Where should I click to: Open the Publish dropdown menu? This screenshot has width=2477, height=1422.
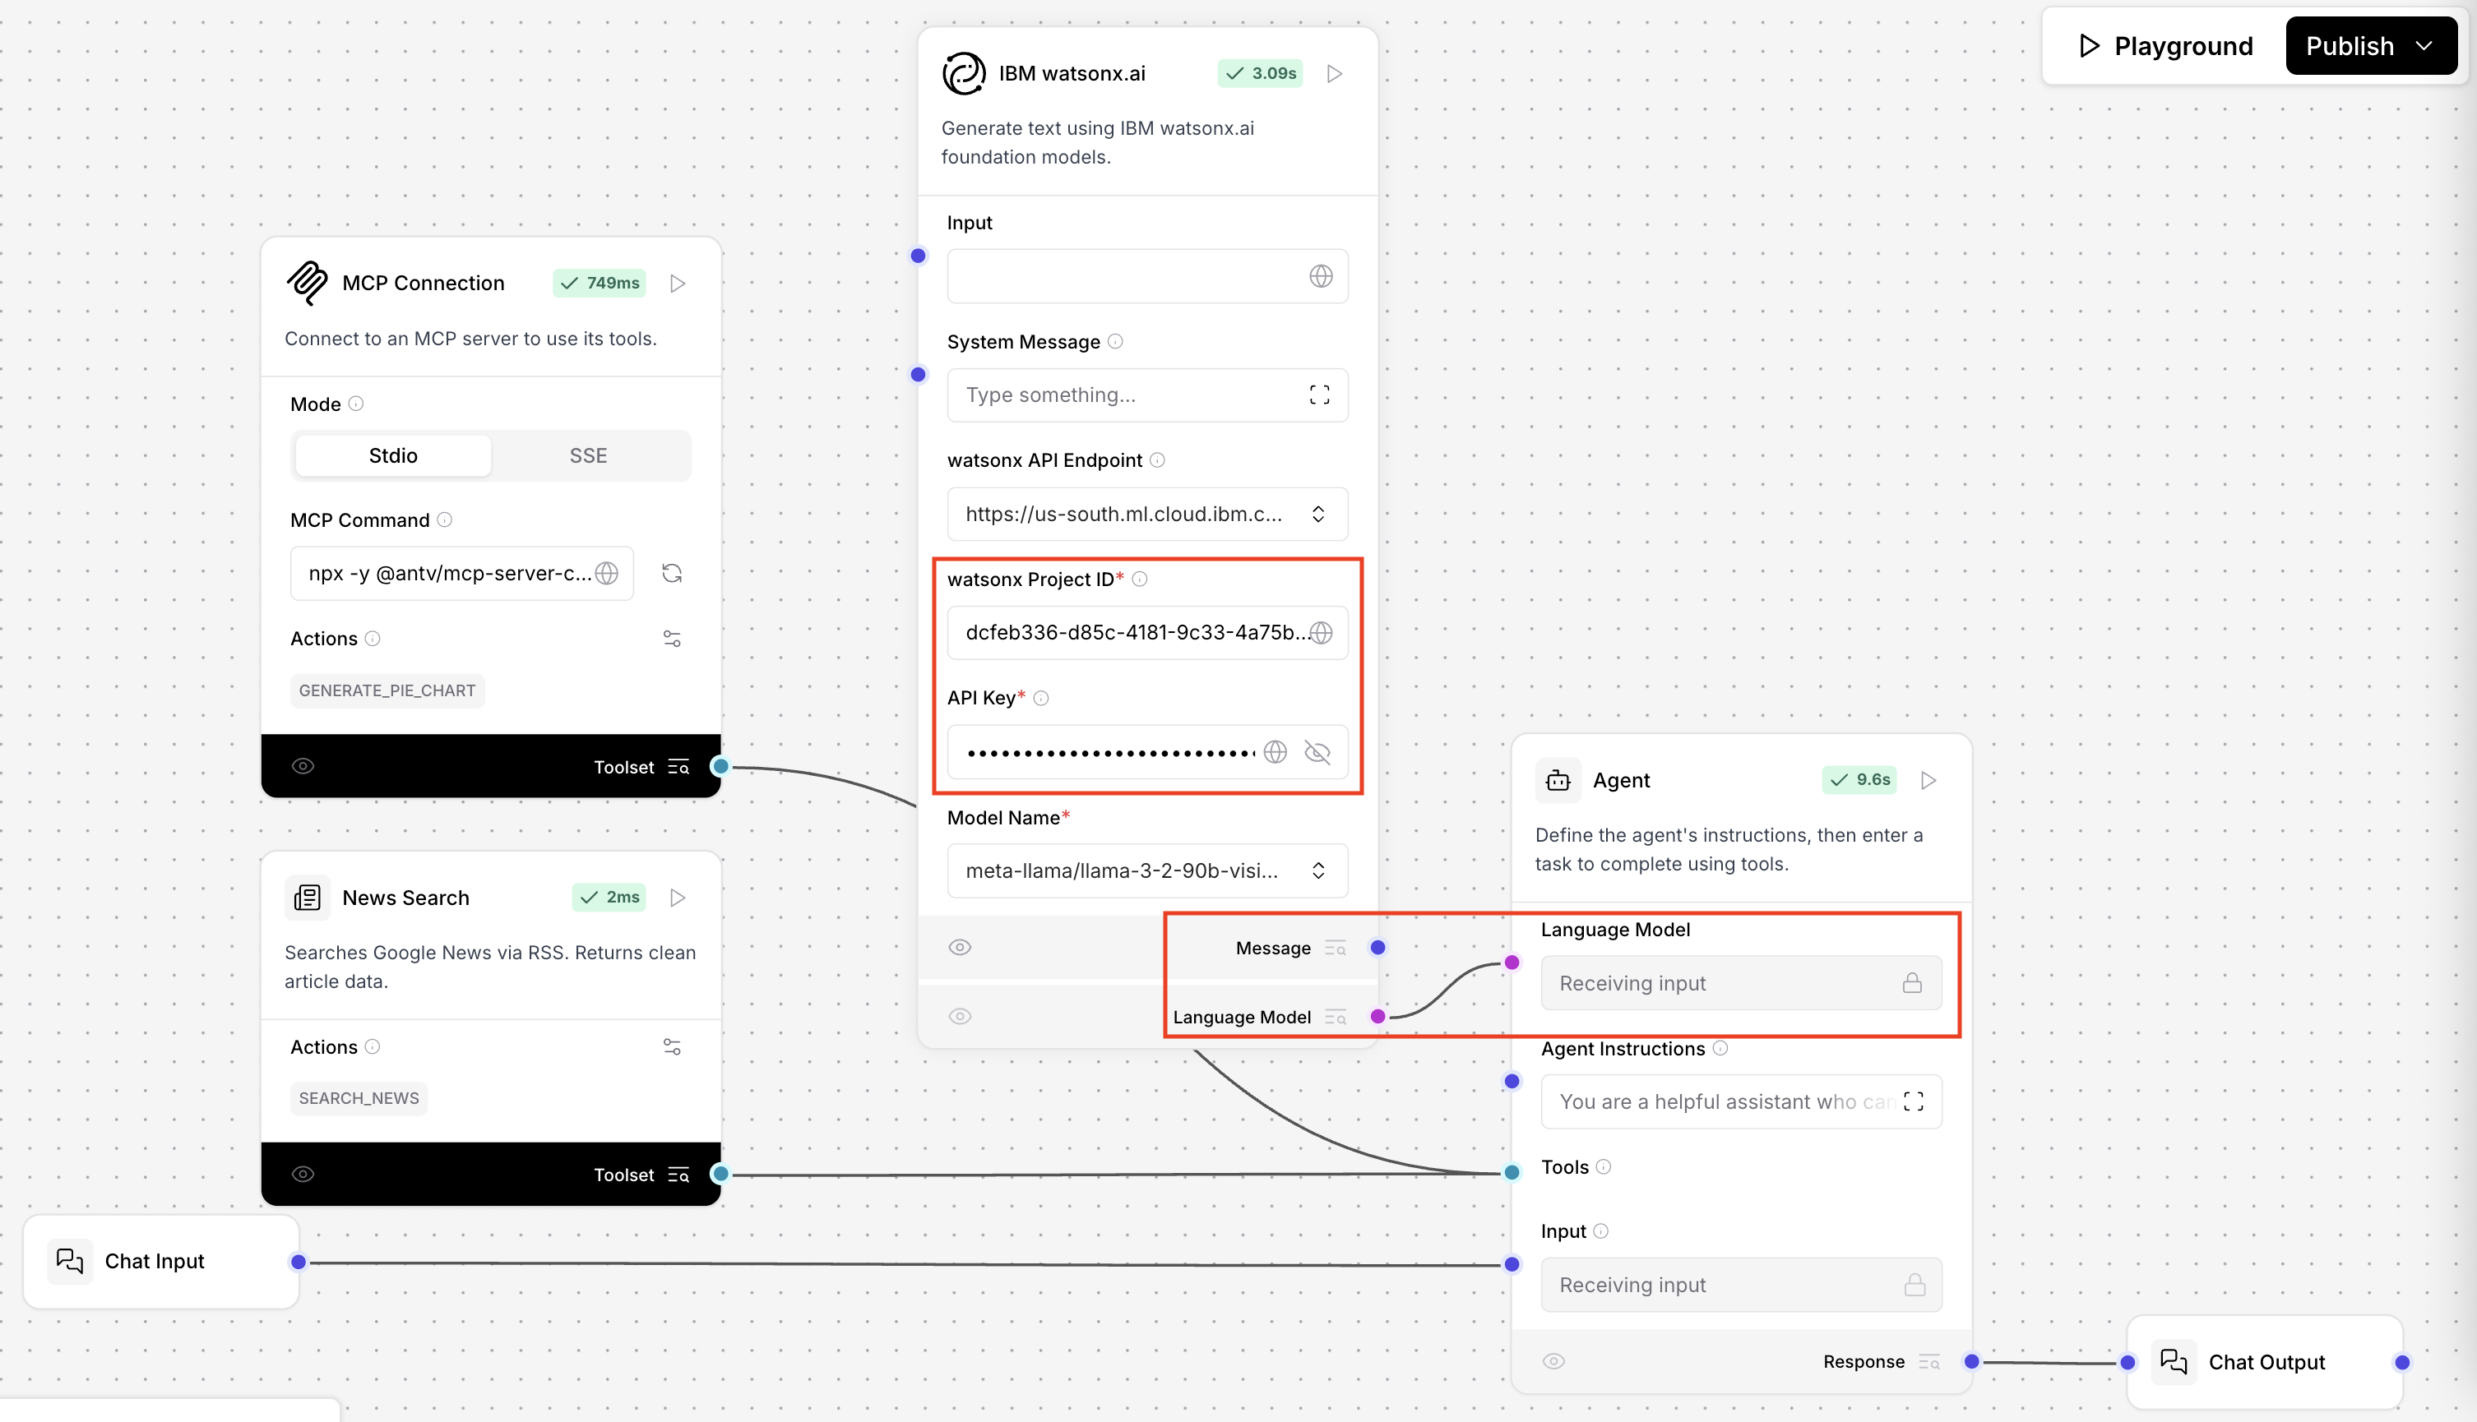pos(2372,46)
